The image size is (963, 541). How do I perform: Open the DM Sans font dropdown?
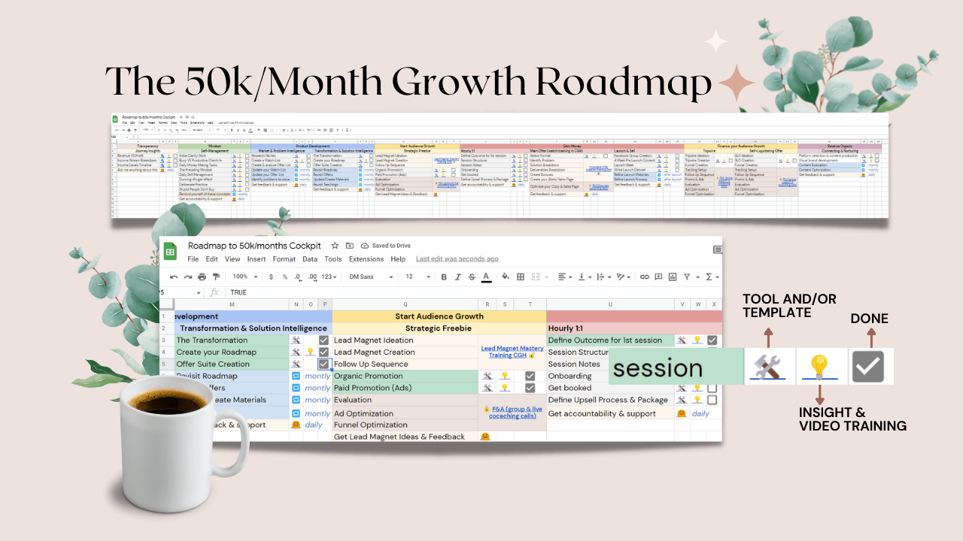pos(370,277)
